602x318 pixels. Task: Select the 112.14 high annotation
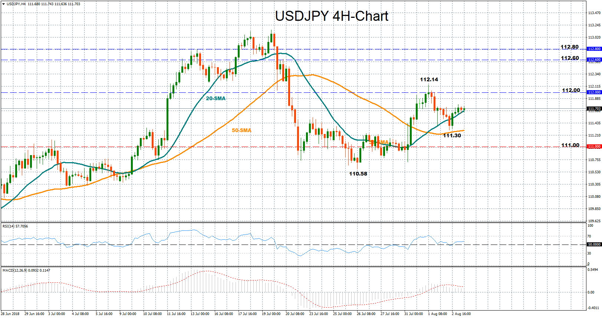point(429,79)
